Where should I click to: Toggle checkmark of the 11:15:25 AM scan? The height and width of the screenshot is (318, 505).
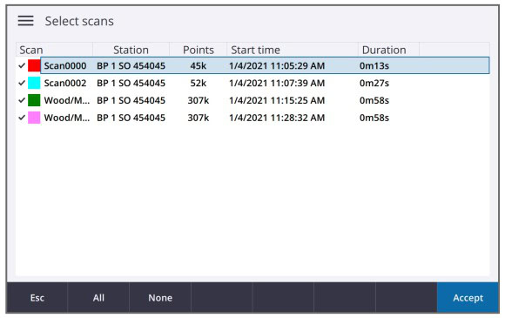(x=22, y=100)
